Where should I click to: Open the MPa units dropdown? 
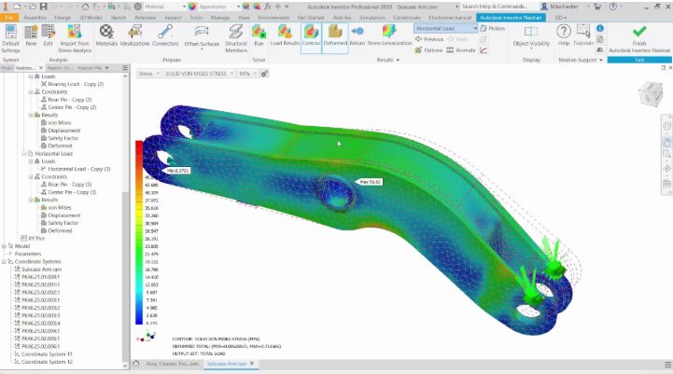(x=247, y=74)
